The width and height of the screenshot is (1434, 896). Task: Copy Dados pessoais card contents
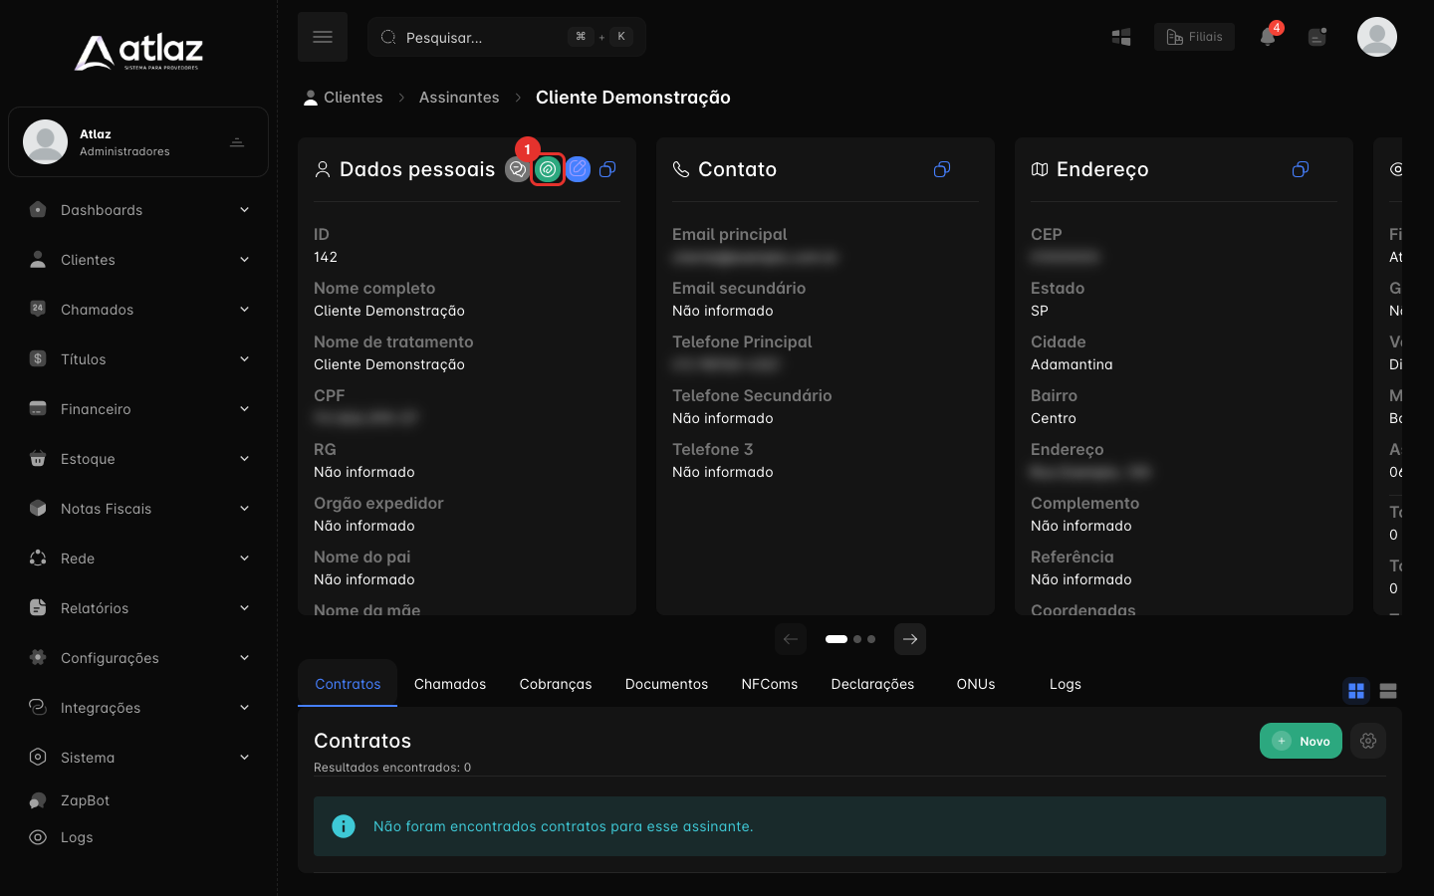(607, 169)
